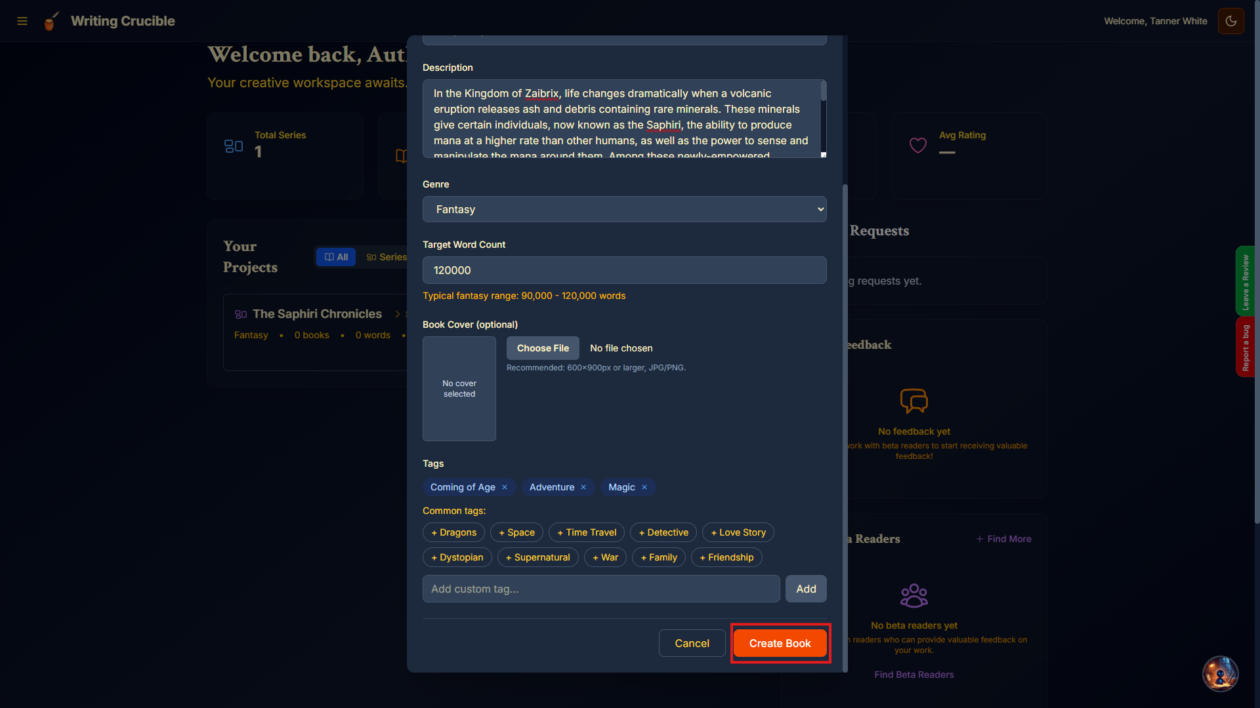Click Create Book to save the new book
This screenshot has width=1260, height=708.
[780, 643]
